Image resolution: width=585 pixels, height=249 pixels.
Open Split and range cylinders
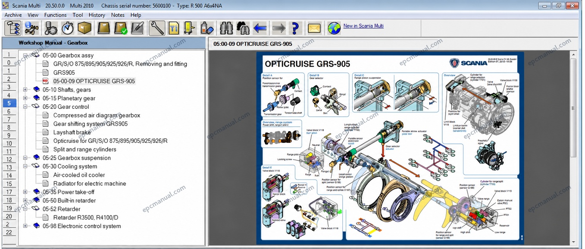point(84,149)
